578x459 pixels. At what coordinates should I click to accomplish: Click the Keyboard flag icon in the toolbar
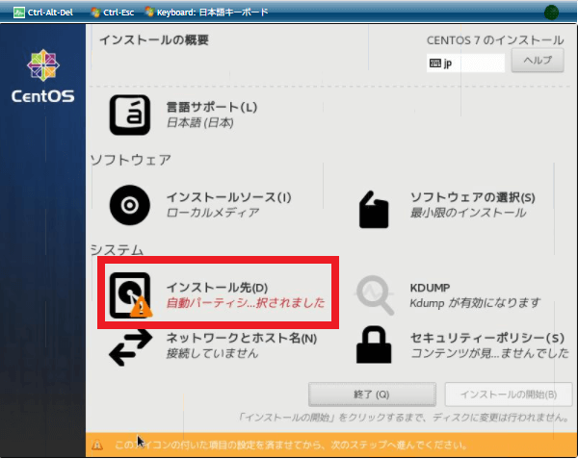point(149,13)
